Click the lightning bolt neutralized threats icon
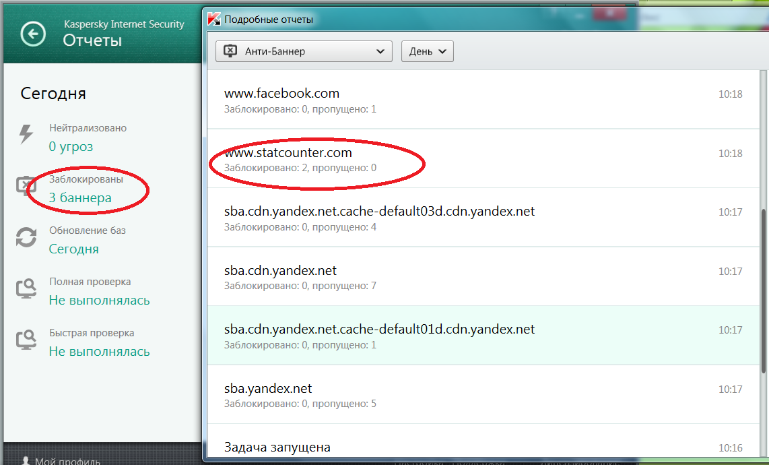This screenshot has height=465, width=769. click(x=26, y=134)
